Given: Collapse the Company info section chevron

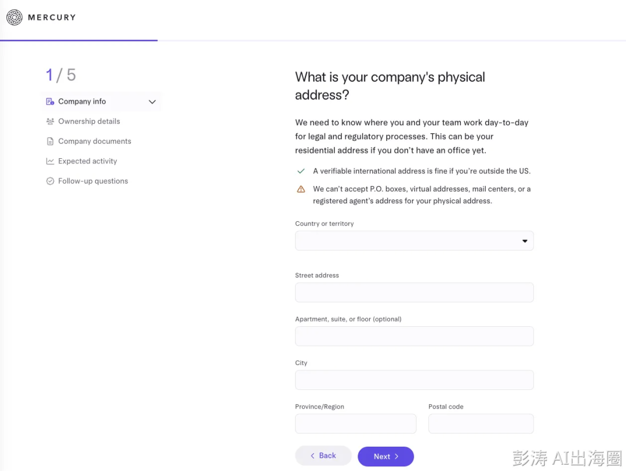Looking at the screenshot, I should [152, 102].
